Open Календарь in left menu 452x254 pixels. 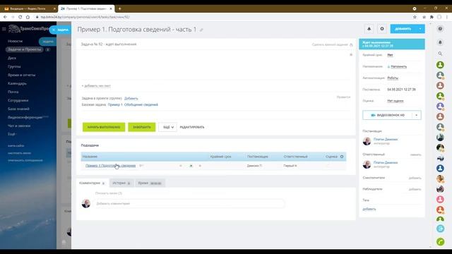(17, 83)
